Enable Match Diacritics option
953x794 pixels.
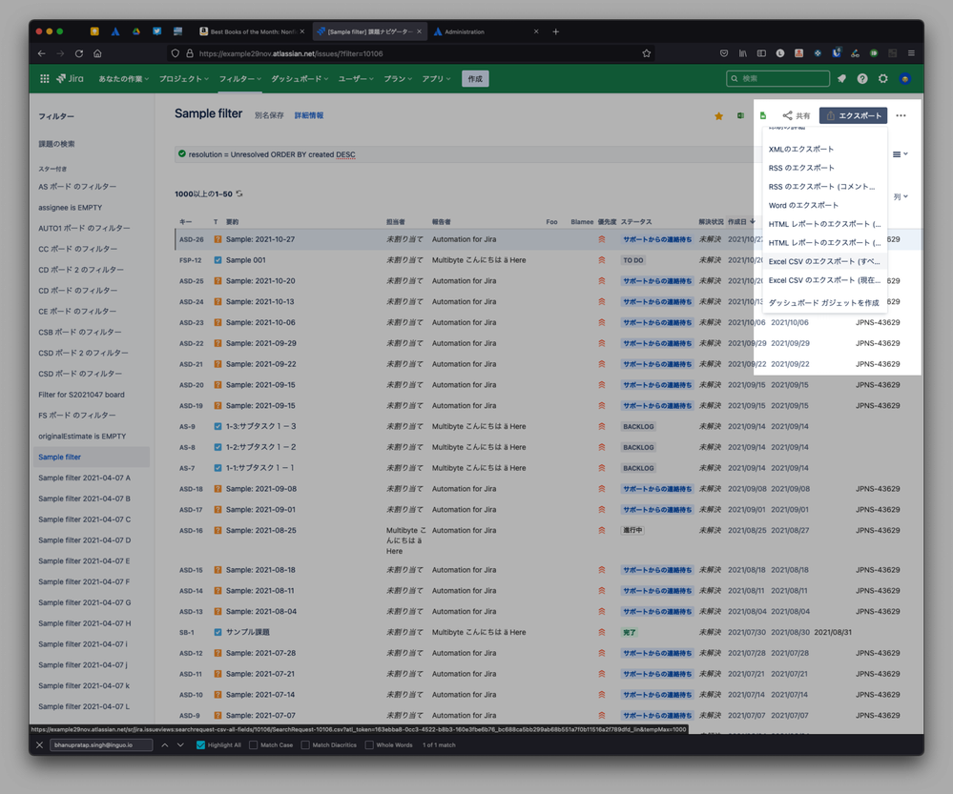305,744
